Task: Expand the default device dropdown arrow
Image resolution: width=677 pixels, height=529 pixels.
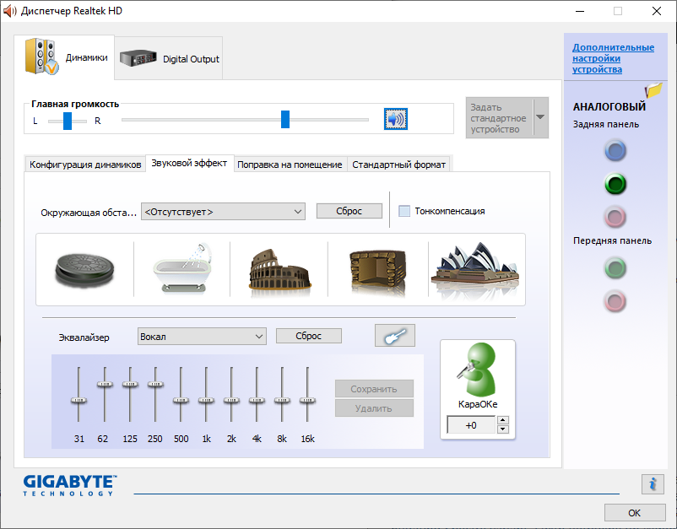Action: (540, 117)
